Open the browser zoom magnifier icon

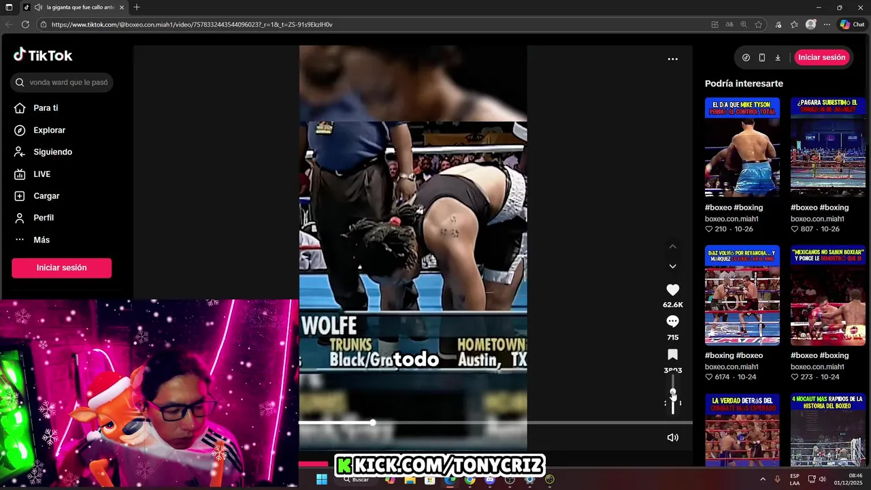point(744,24)
